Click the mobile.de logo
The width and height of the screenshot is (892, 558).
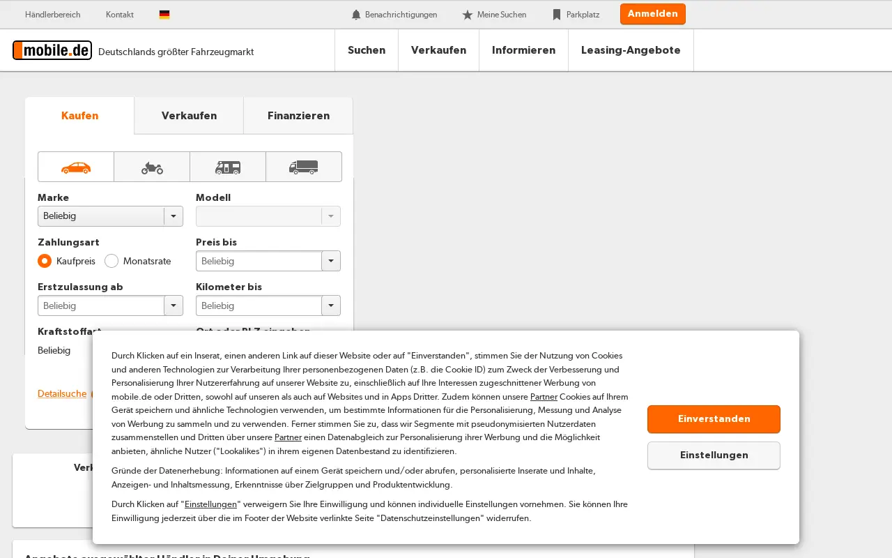(52, 50)
